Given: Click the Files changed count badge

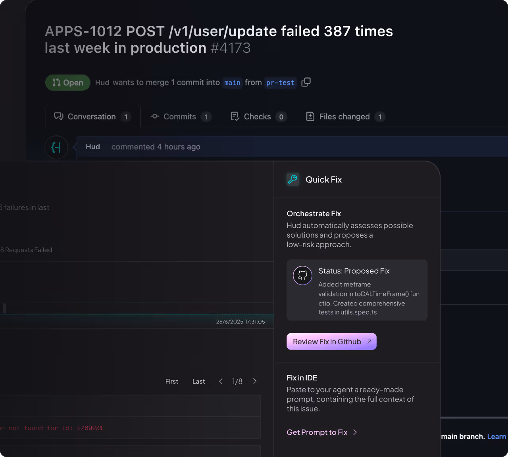Looking at the screenshot, I should pos(380,117).
